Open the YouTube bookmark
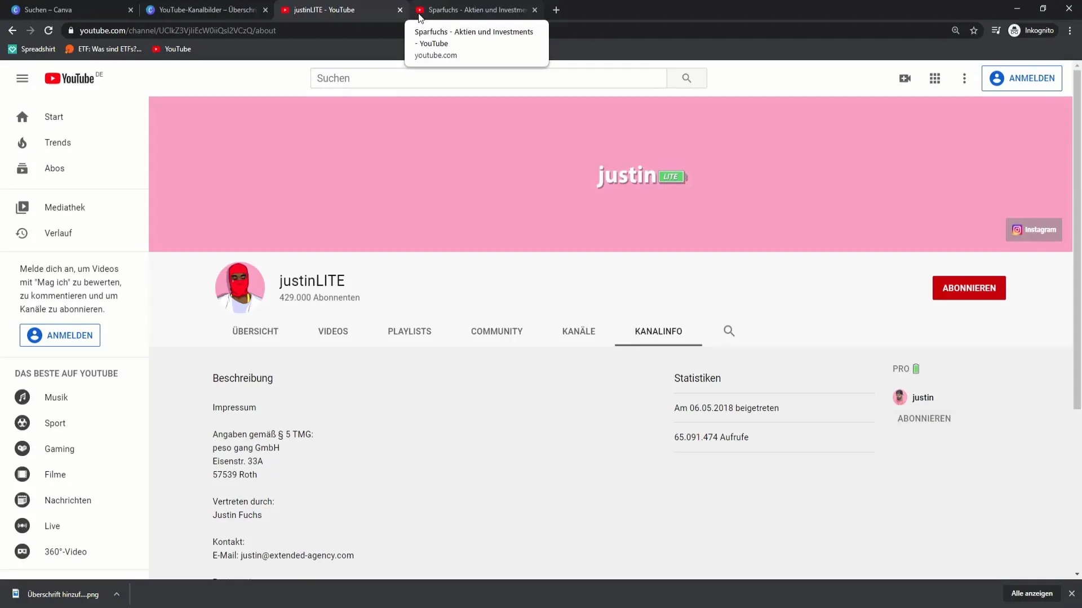 [172, 49]
